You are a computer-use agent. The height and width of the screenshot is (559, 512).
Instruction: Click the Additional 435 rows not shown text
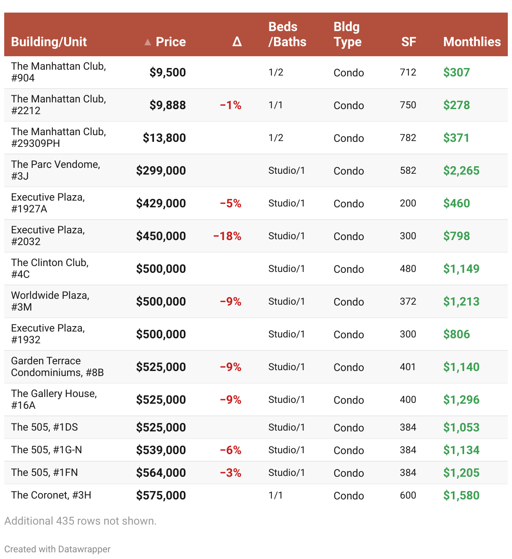point(80,521)
